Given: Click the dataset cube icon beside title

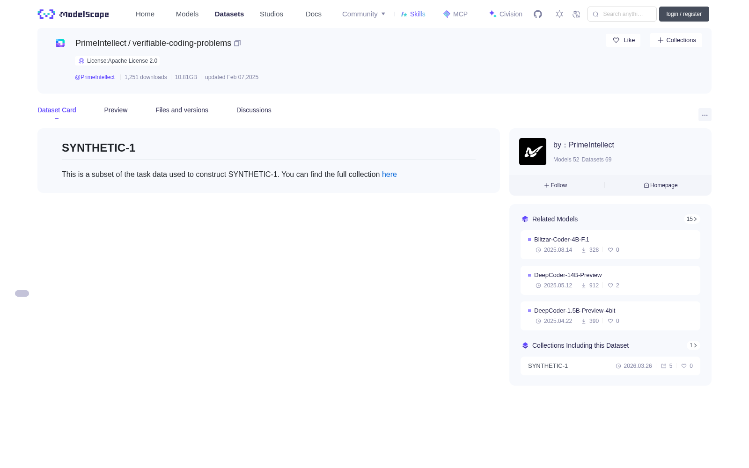Looking at the screenshot, I should pyautogui.click(x=60, y=43).
